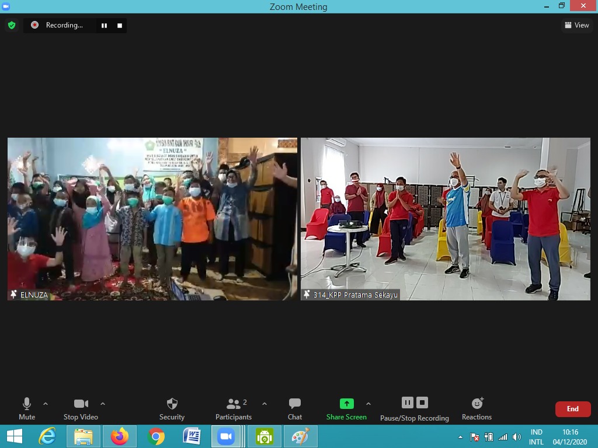Click the green Share Screen icon

tap(347, 404)
